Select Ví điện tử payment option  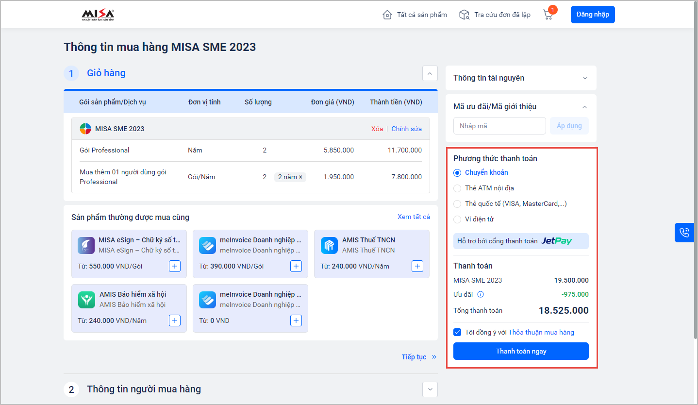457,219
